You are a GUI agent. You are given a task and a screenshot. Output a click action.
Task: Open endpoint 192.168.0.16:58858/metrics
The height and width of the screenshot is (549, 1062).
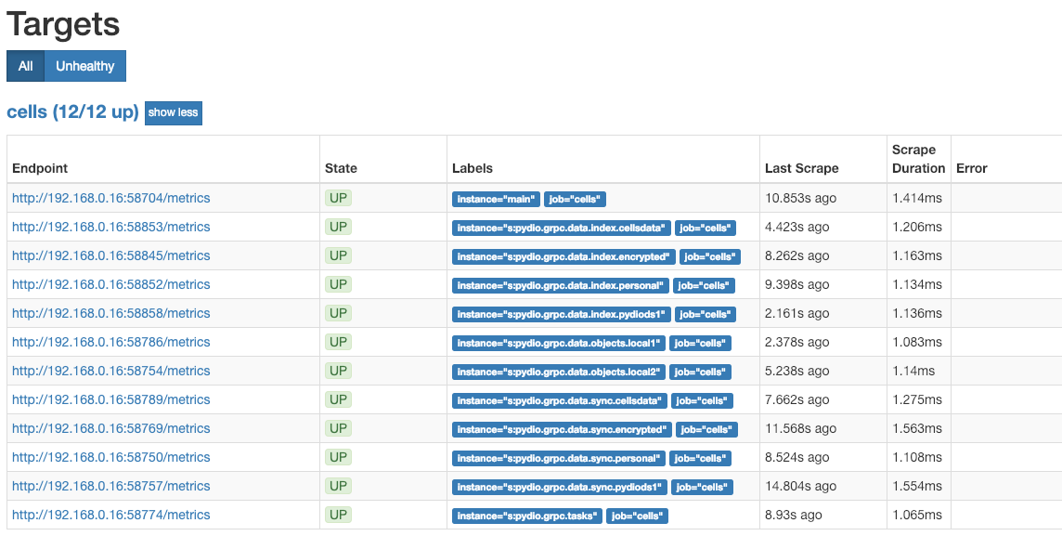point(111,313)
